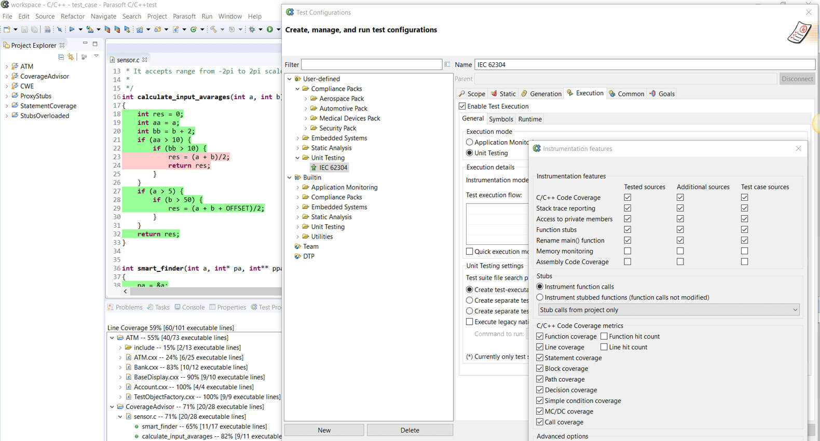Click the first Parasoft cube icon left of the cube with green arrow
This screenshot has height=441, width=820.
[107, 30]
